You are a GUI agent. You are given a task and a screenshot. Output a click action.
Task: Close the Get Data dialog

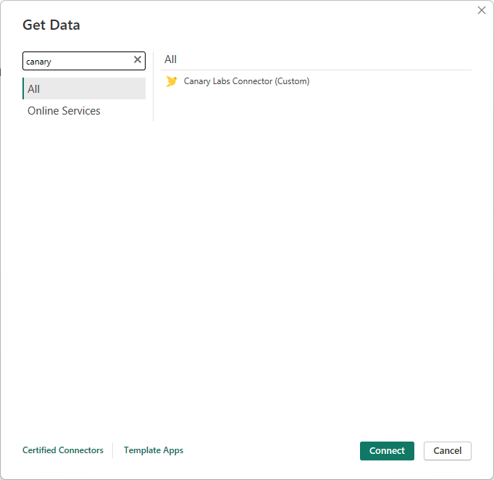[x=482, y=10]
